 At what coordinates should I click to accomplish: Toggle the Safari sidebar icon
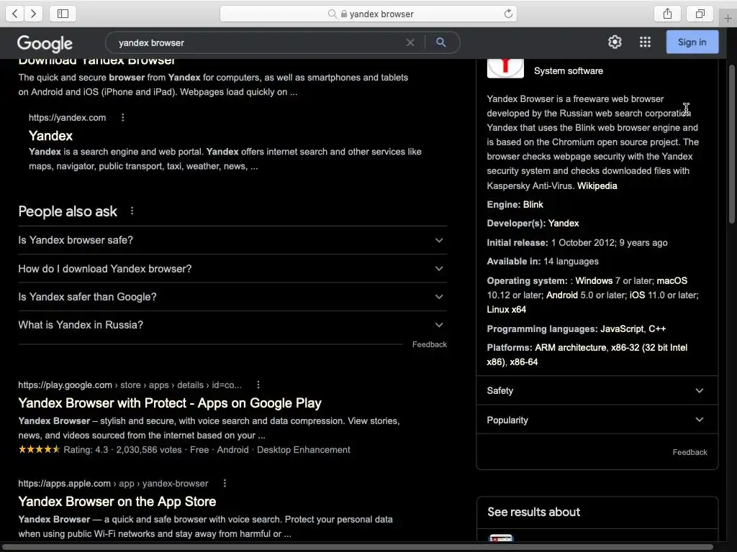click(x=63, y=14)
